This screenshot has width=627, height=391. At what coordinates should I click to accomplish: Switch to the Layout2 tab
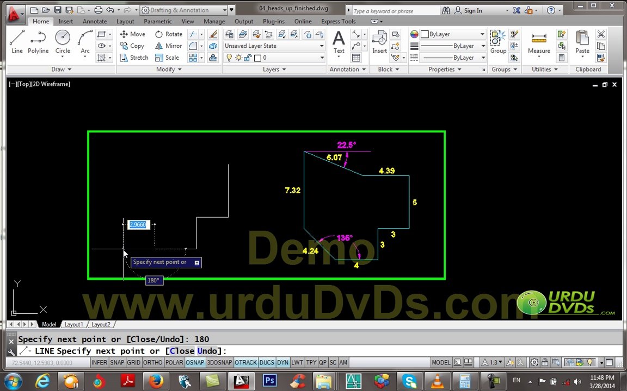click(100, 324)
